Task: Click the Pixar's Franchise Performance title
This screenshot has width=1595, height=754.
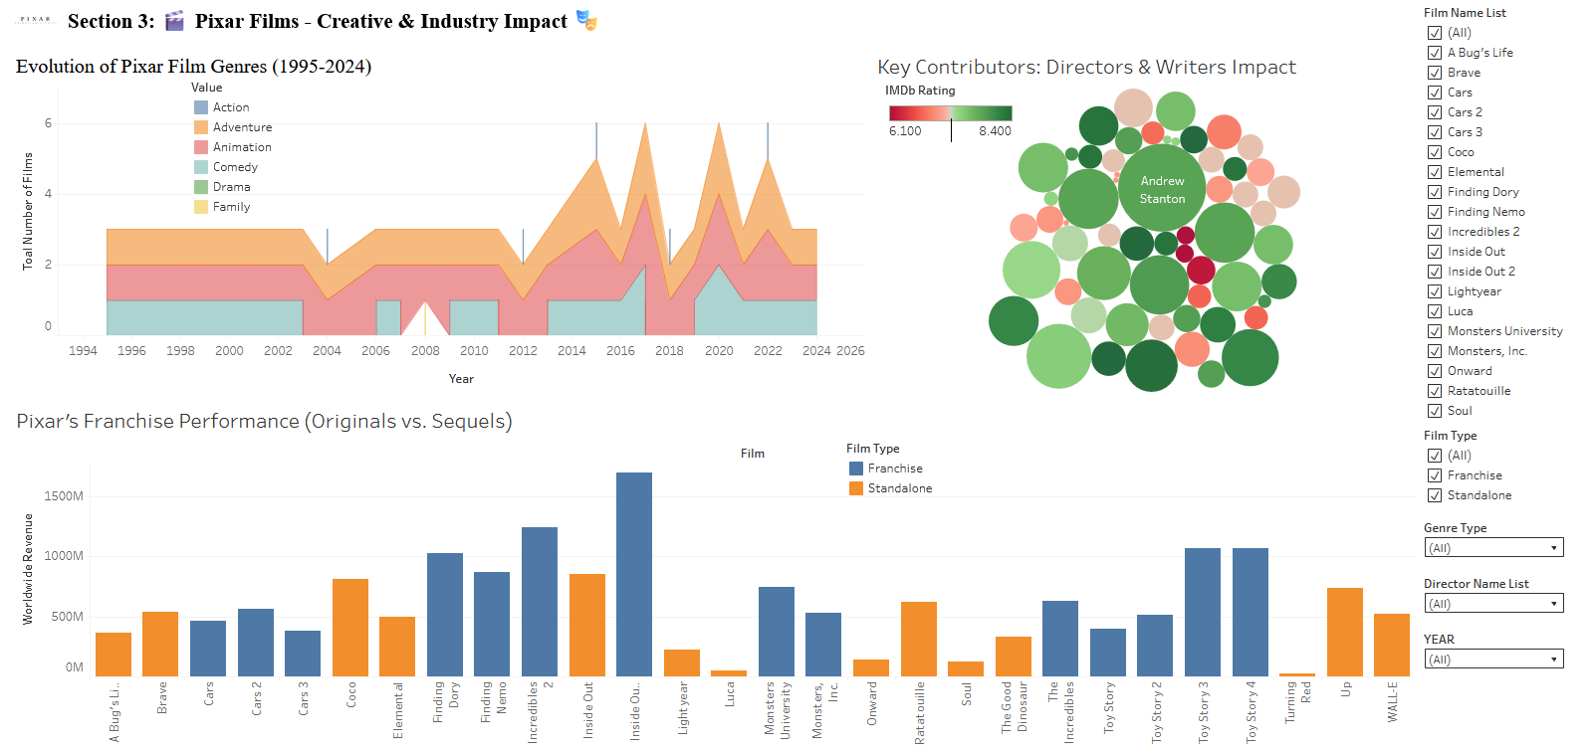Action: coord(264,421)
